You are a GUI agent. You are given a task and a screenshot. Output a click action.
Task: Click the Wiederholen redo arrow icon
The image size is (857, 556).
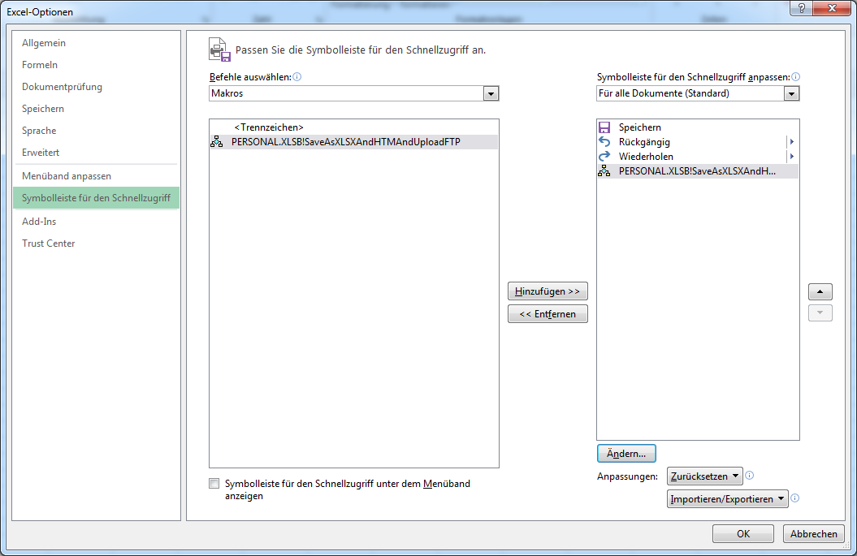(x=604, y=157)
